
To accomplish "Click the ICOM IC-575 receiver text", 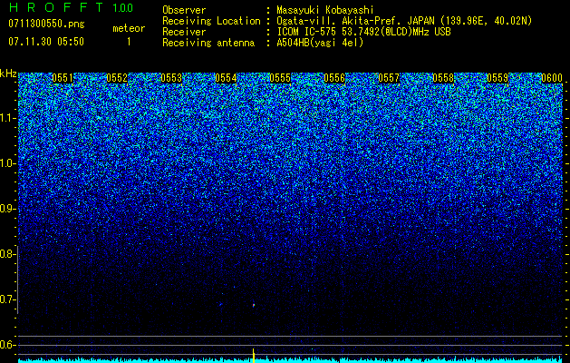I will 364,32.
